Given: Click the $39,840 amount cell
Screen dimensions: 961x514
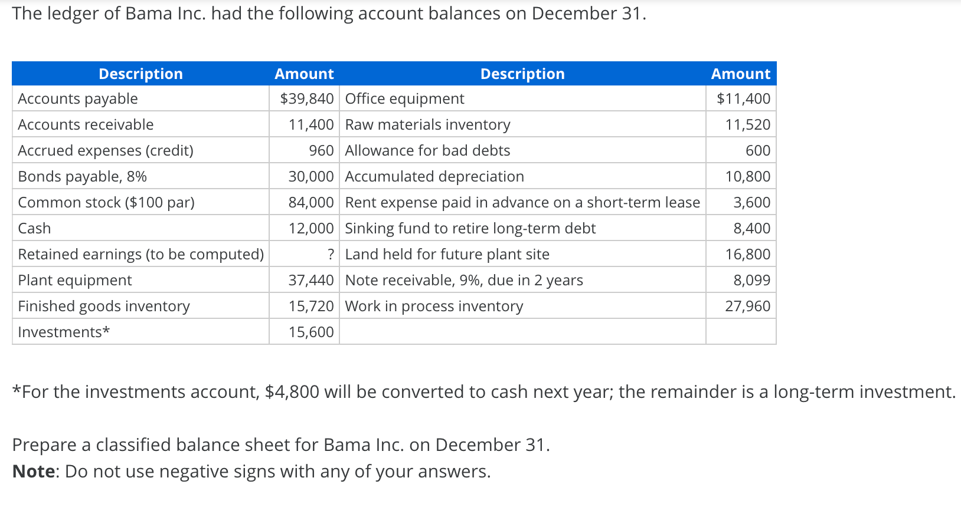Looking at the screenshot, I should 306,98.
